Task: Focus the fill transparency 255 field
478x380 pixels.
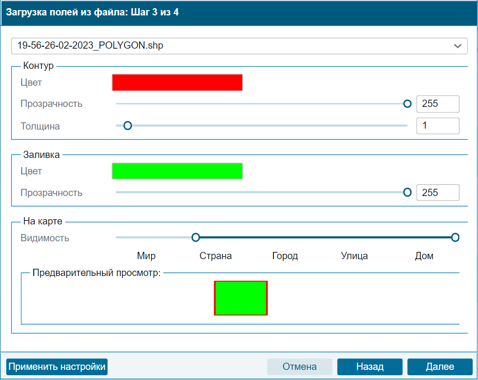Action: coord(438,193)
